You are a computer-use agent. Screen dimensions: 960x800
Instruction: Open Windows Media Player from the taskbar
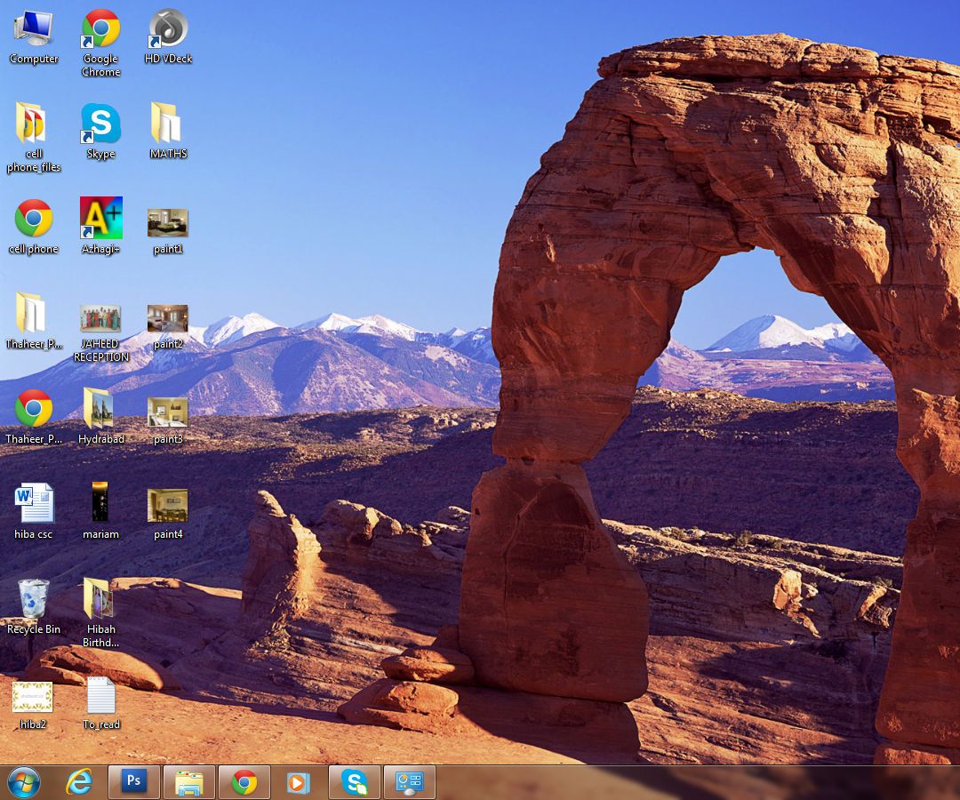coord(299,781)
